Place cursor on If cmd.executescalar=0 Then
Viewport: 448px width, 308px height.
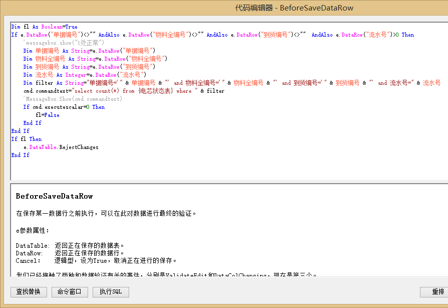64,107
